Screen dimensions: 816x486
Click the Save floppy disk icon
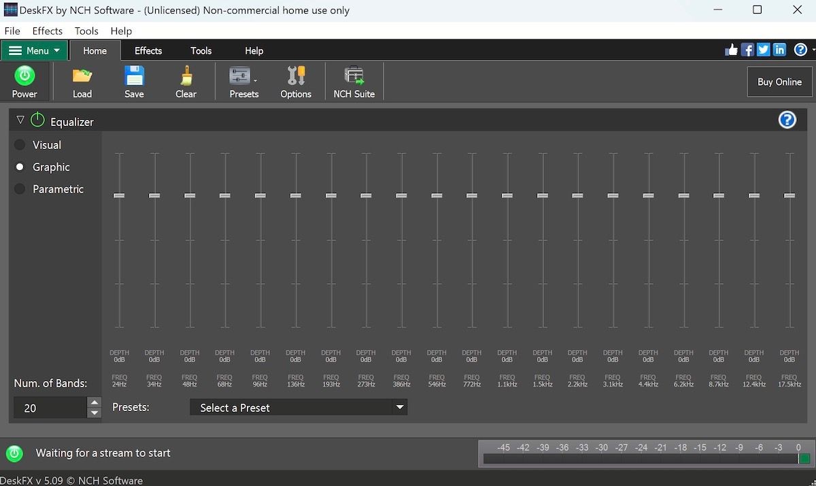[x=134, y=75]
